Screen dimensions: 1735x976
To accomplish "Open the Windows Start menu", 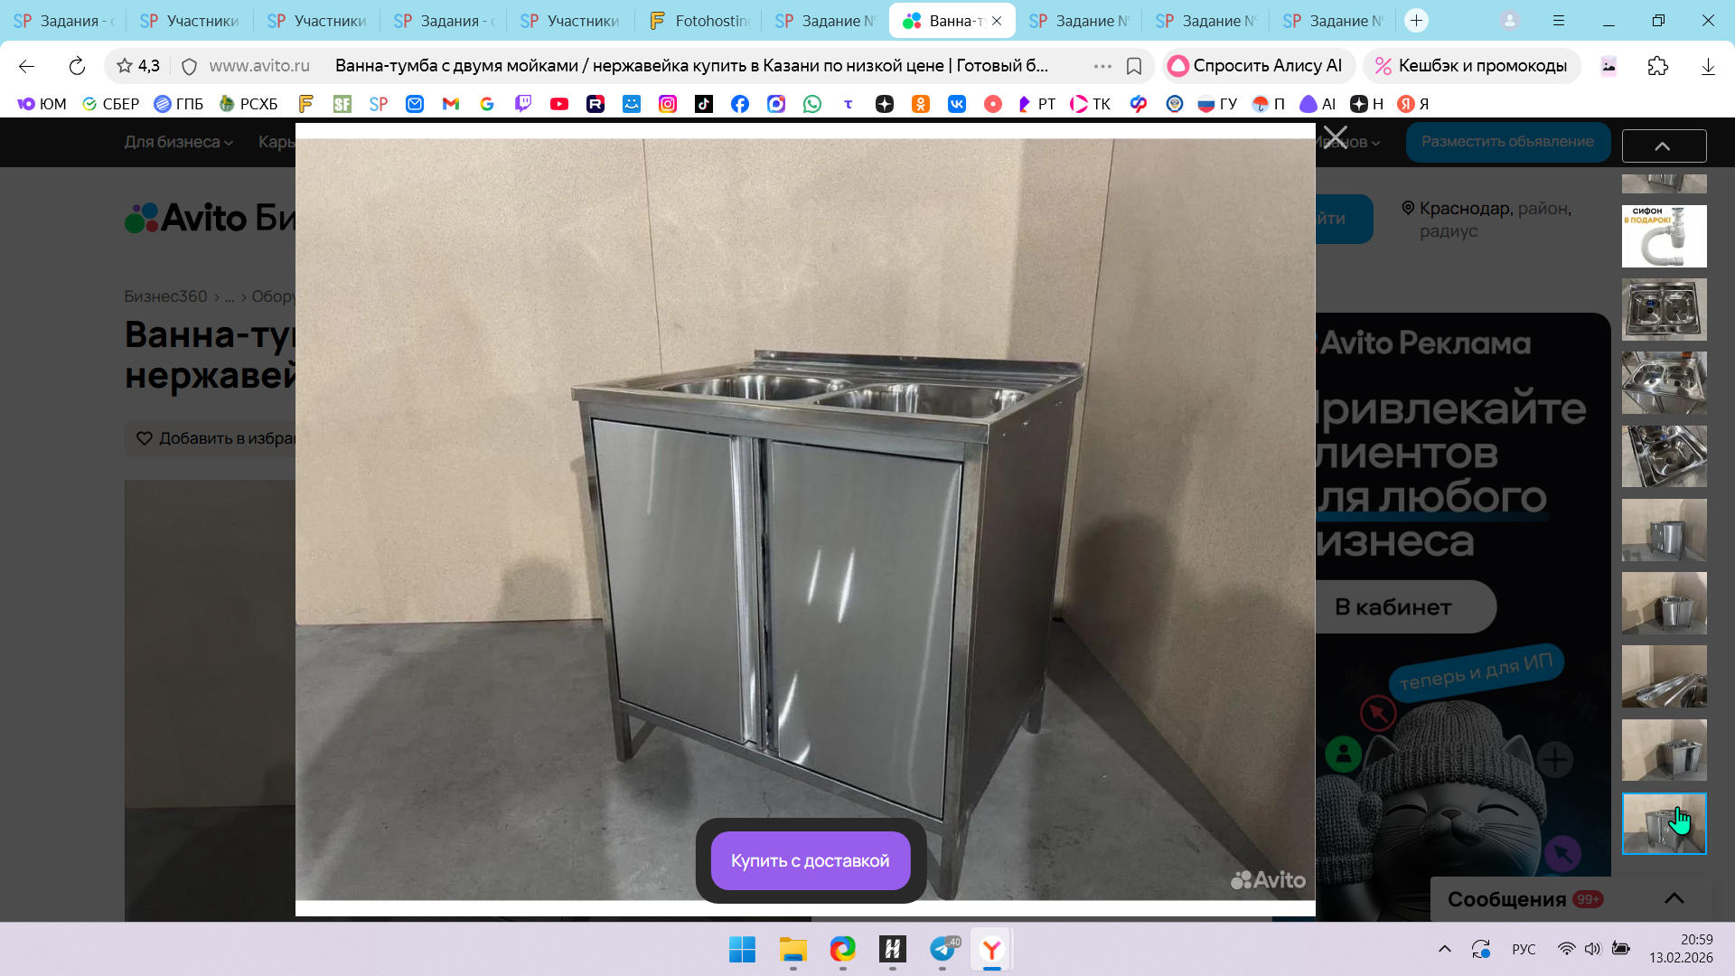I will (742, 949).
